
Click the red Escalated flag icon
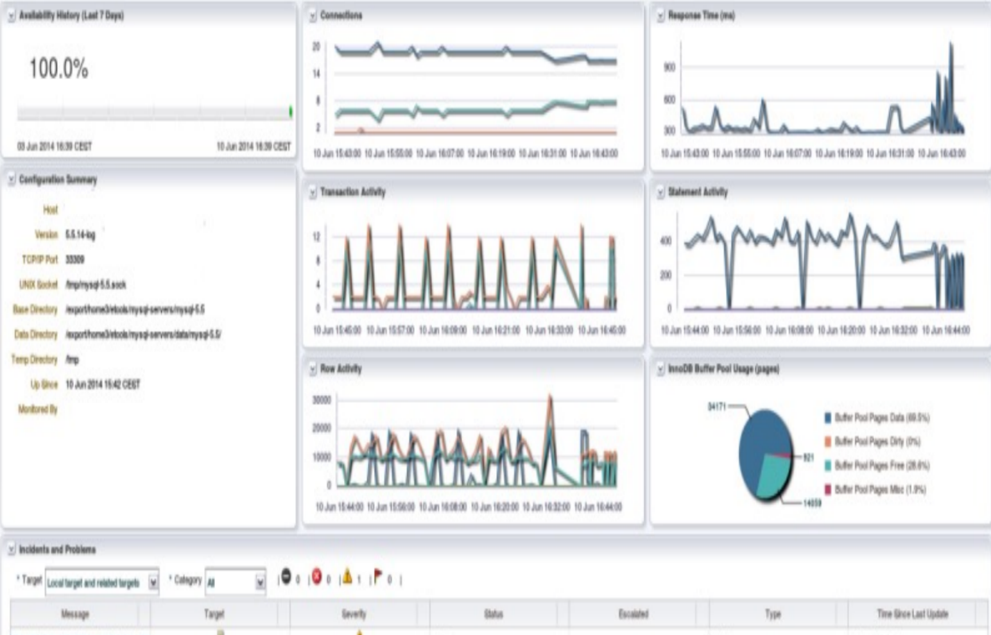coord(378,577)
